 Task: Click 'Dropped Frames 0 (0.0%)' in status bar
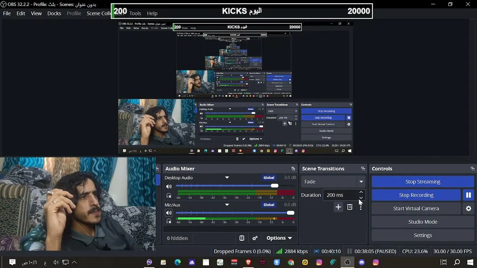[242, 251]
